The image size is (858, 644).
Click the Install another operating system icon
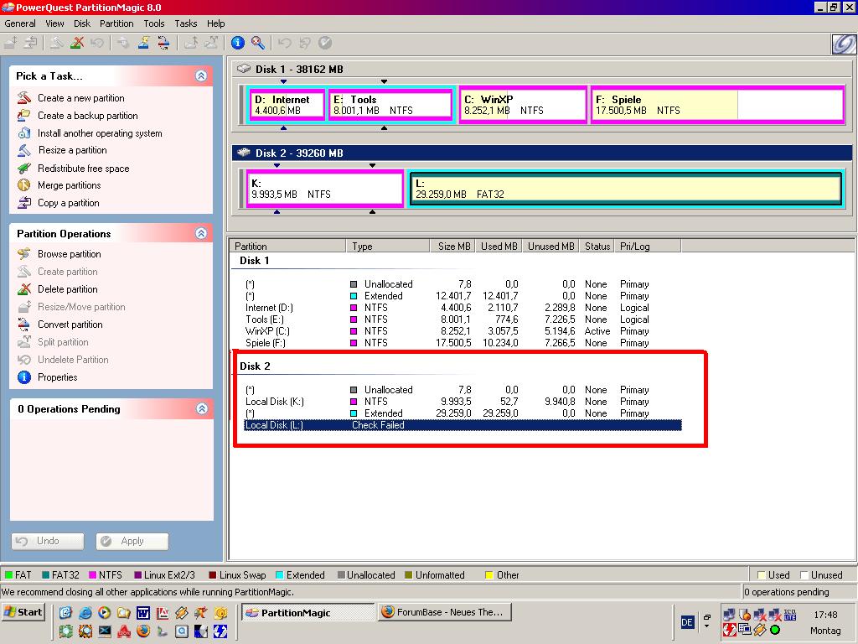[24, 133]
